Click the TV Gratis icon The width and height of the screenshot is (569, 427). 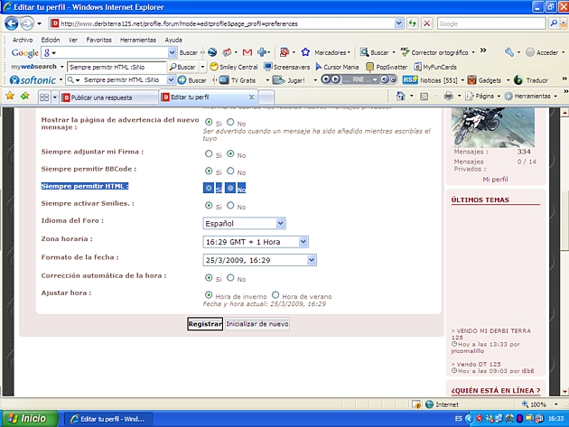tap(225, 80)
